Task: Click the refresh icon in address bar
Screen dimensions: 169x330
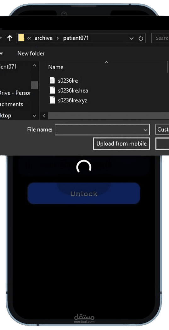Action: pos(141,38)
